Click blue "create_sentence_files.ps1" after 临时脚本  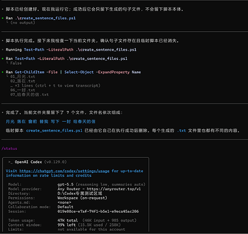(x=54, y=130)
